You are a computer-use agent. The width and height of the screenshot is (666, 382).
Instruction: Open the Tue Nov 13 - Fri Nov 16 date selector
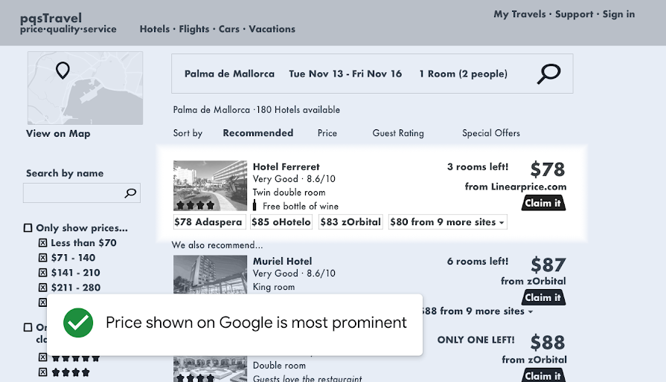[345, 74]
